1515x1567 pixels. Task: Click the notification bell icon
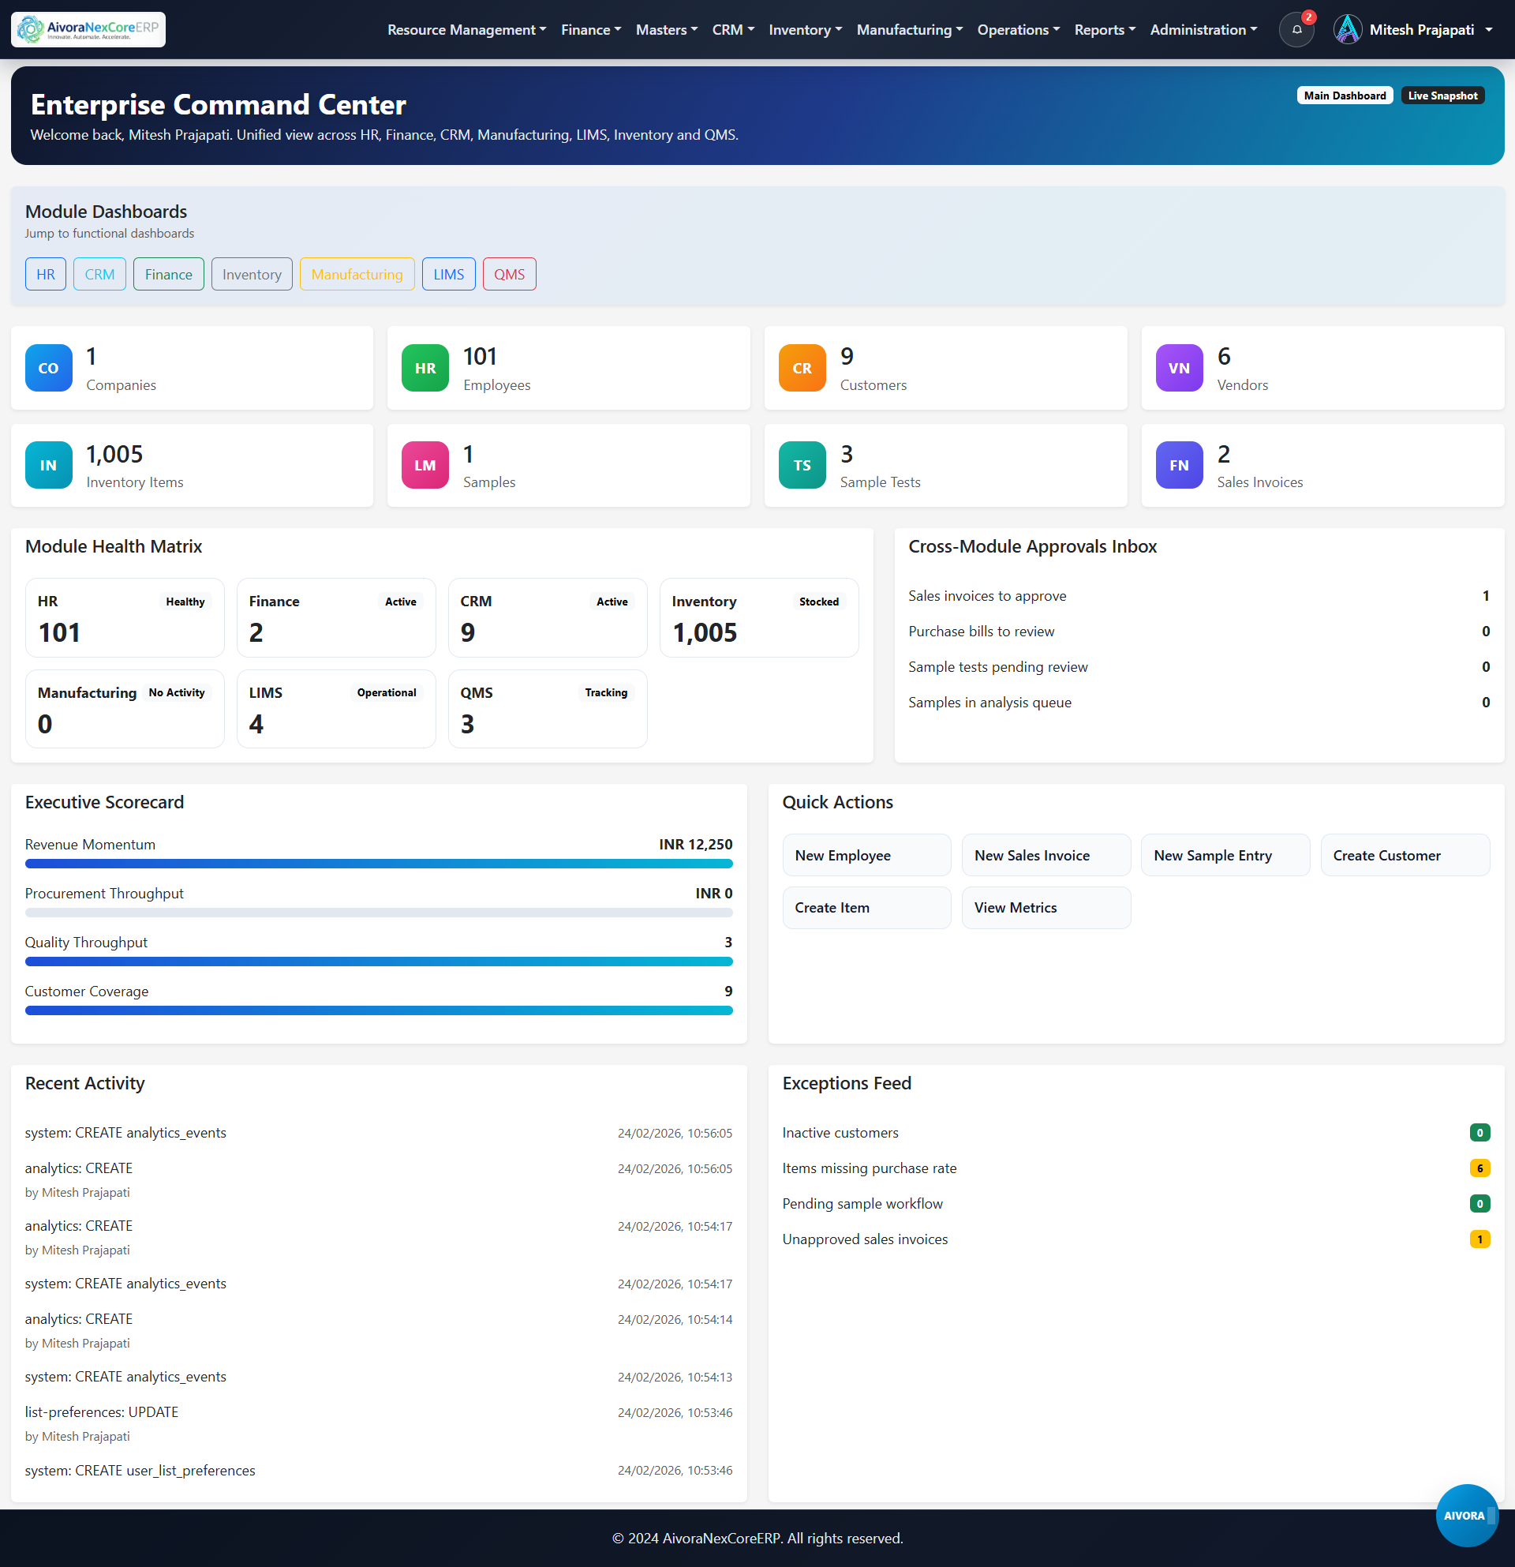(x=1296, y=28)
